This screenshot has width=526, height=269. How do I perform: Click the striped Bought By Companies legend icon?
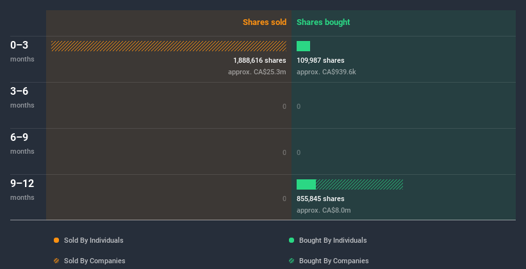tap(292, 261)
